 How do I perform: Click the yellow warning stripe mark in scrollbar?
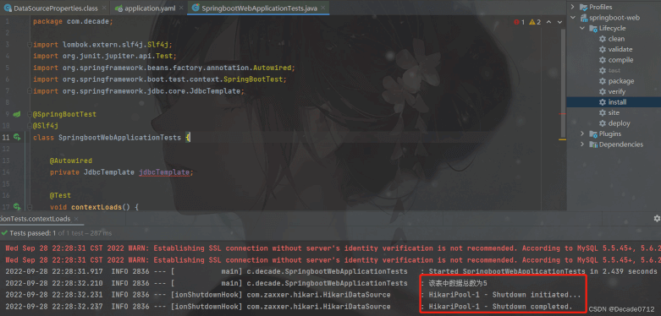click(562, 139)
